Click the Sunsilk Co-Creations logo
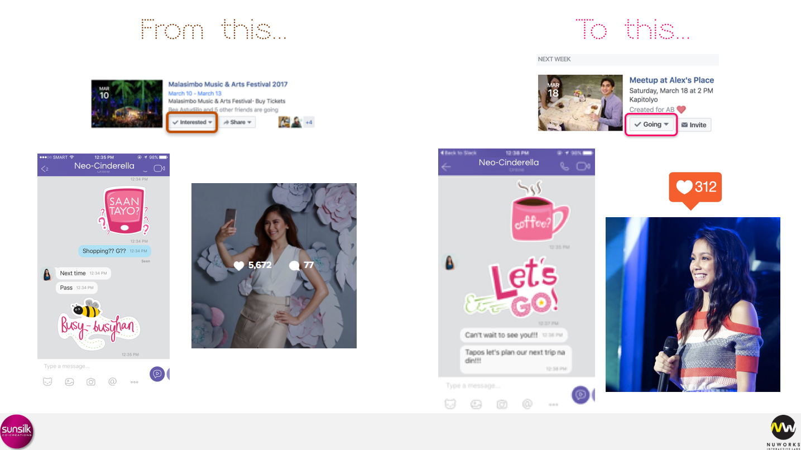The width and height of the screenshot is (801, 450). coord(17,432)
